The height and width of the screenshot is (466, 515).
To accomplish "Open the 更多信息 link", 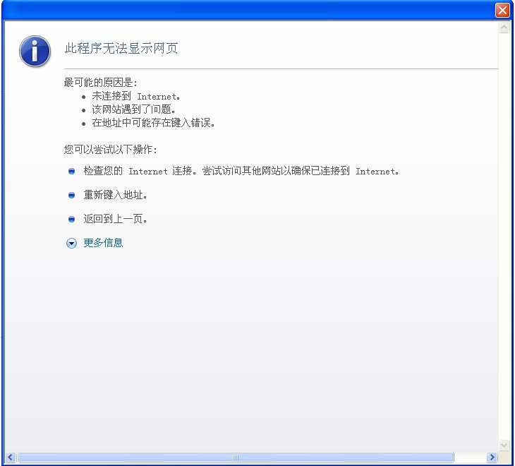I will tap(103, 243).
